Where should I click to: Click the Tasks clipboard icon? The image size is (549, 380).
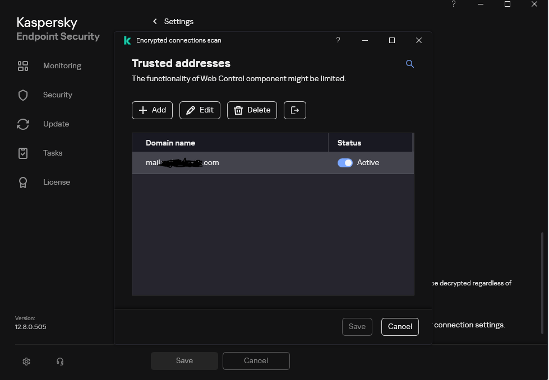(23, 153)
